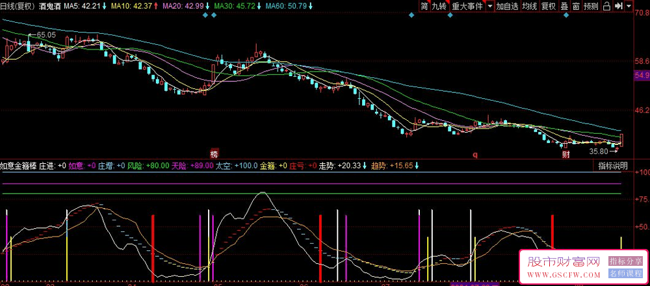The width and height of the screenshot is (650, 286).
Task: Click the 35.80 low price label
Action: coord(599,151)
